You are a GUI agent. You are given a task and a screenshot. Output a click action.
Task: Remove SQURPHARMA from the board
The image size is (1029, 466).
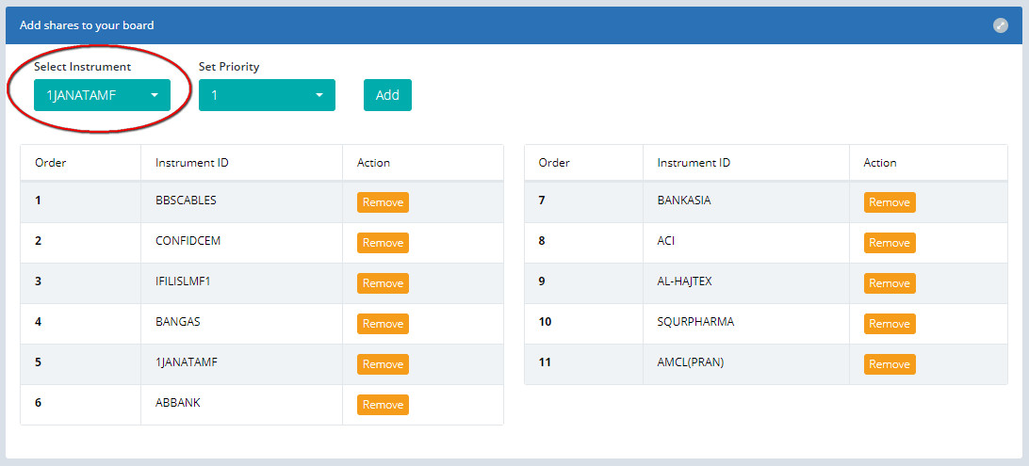(889, 324)
